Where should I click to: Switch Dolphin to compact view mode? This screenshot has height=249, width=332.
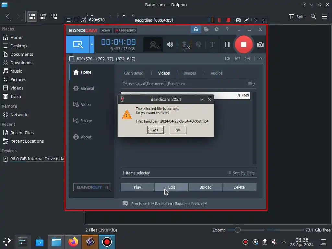tap(43, 17)
